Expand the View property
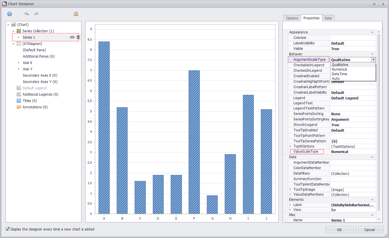 click(290, 210)
